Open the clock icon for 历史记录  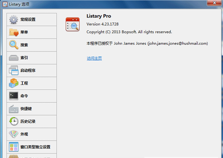click(14, 121)
